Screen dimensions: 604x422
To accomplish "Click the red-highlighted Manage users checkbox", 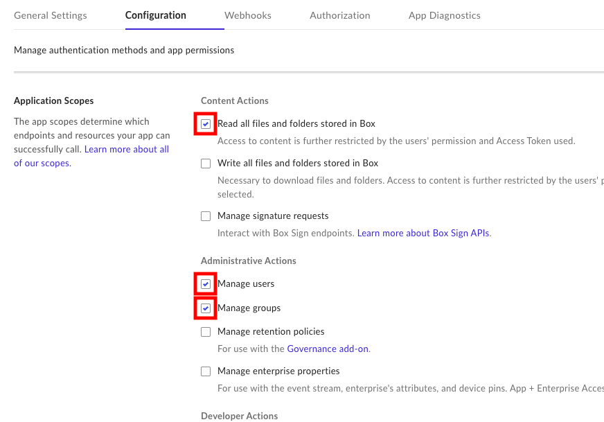I will tap(206, 283).
